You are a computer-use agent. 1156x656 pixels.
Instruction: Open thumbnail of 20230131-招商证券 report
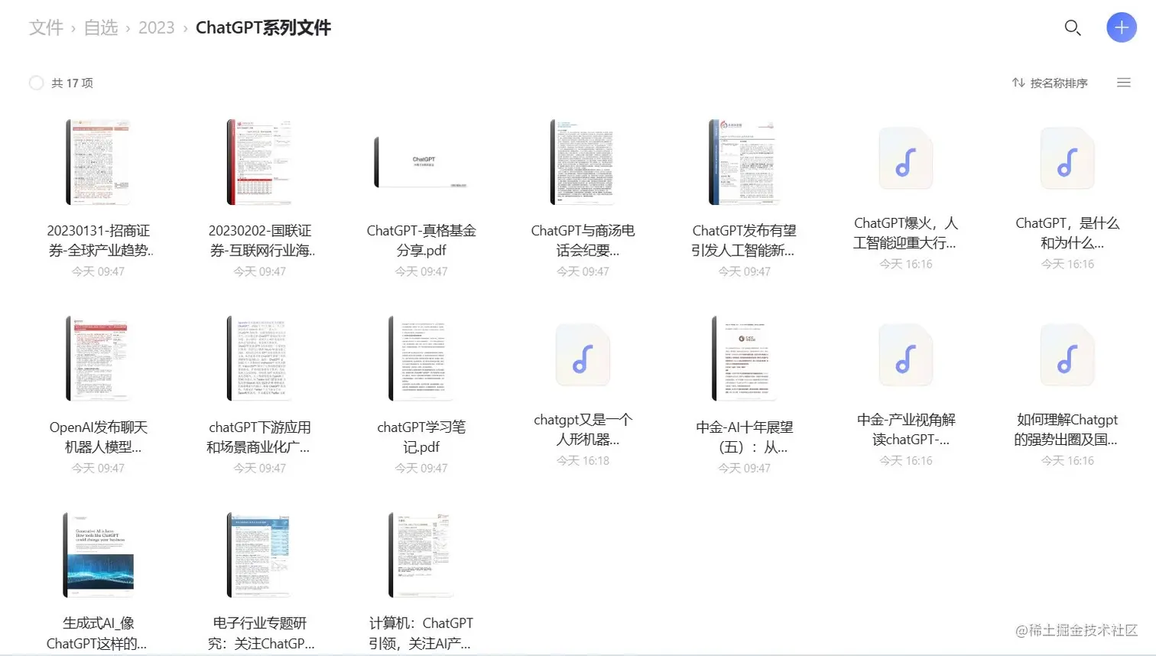tap(98, 162)
